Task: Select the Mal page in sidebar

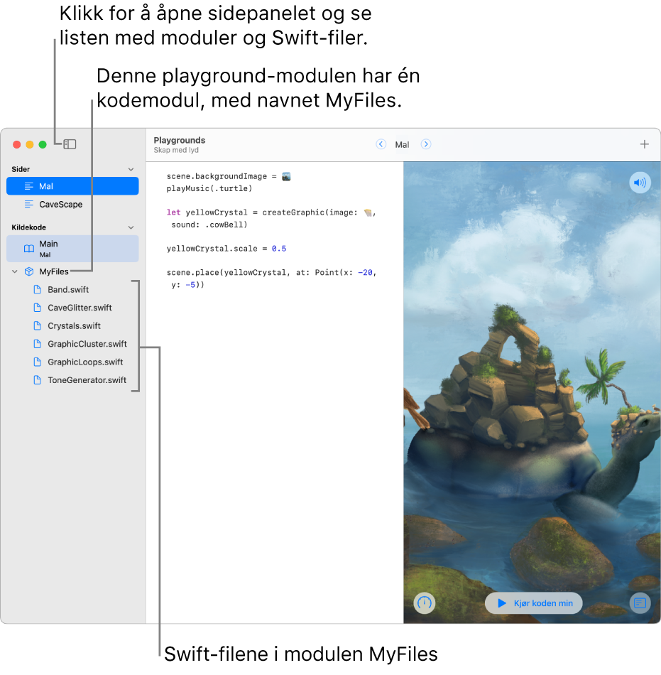Action: (72, 186)
